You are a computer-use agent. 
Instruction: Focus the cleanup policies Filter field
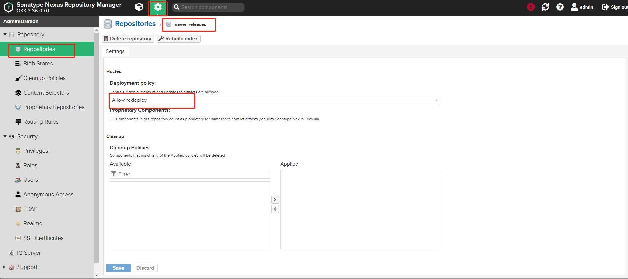pos(189,174)
